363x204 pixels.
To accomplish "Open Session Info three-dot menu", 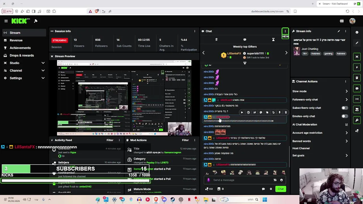I will pyautogui.click(x=195, y=31).
